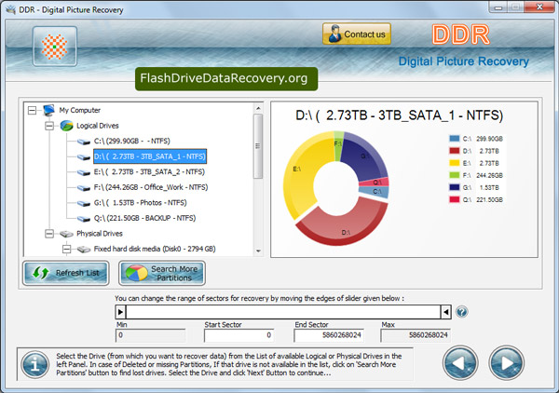Image resolution: width=559 pixels, height=393 pixels.
Task: Collapse the My Computer tree node
Action: (32, 110)
